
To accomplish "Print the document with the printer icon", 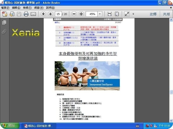I will pyautogui.click(x=26, y=14).
